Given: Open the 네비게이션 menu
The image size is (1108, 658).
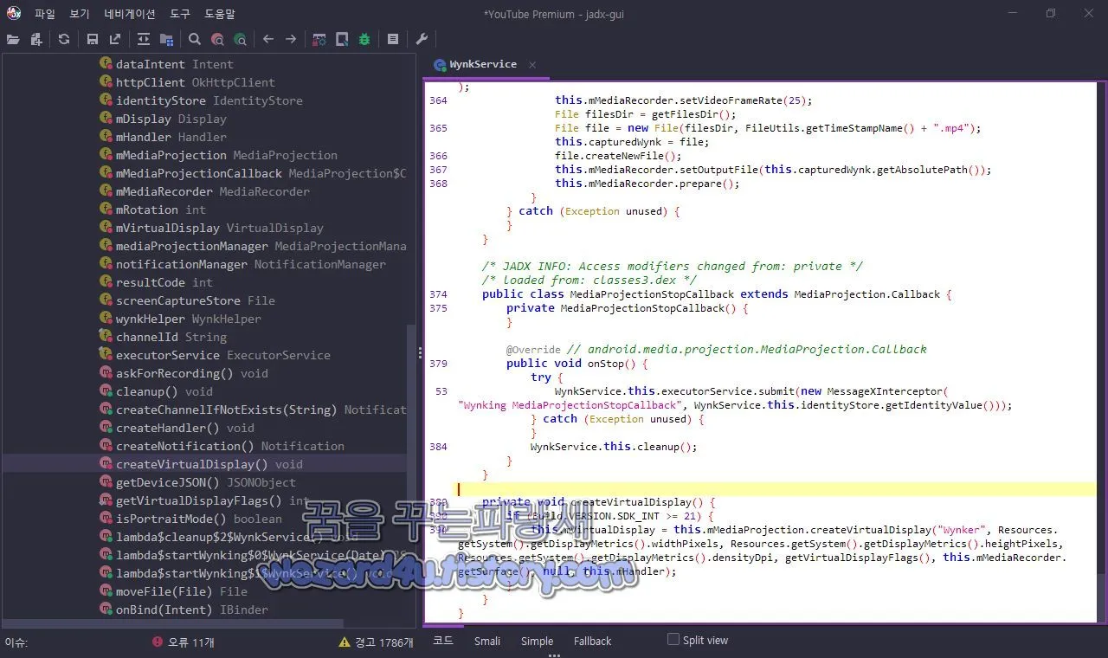Looking at the screenshot, I should click(130, 14).
